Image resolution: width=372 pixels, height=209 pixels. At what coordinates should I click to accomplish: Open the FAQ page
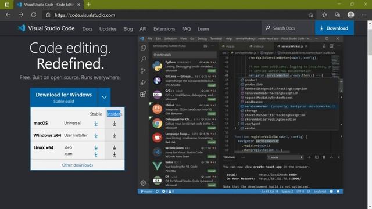[186, 29]
